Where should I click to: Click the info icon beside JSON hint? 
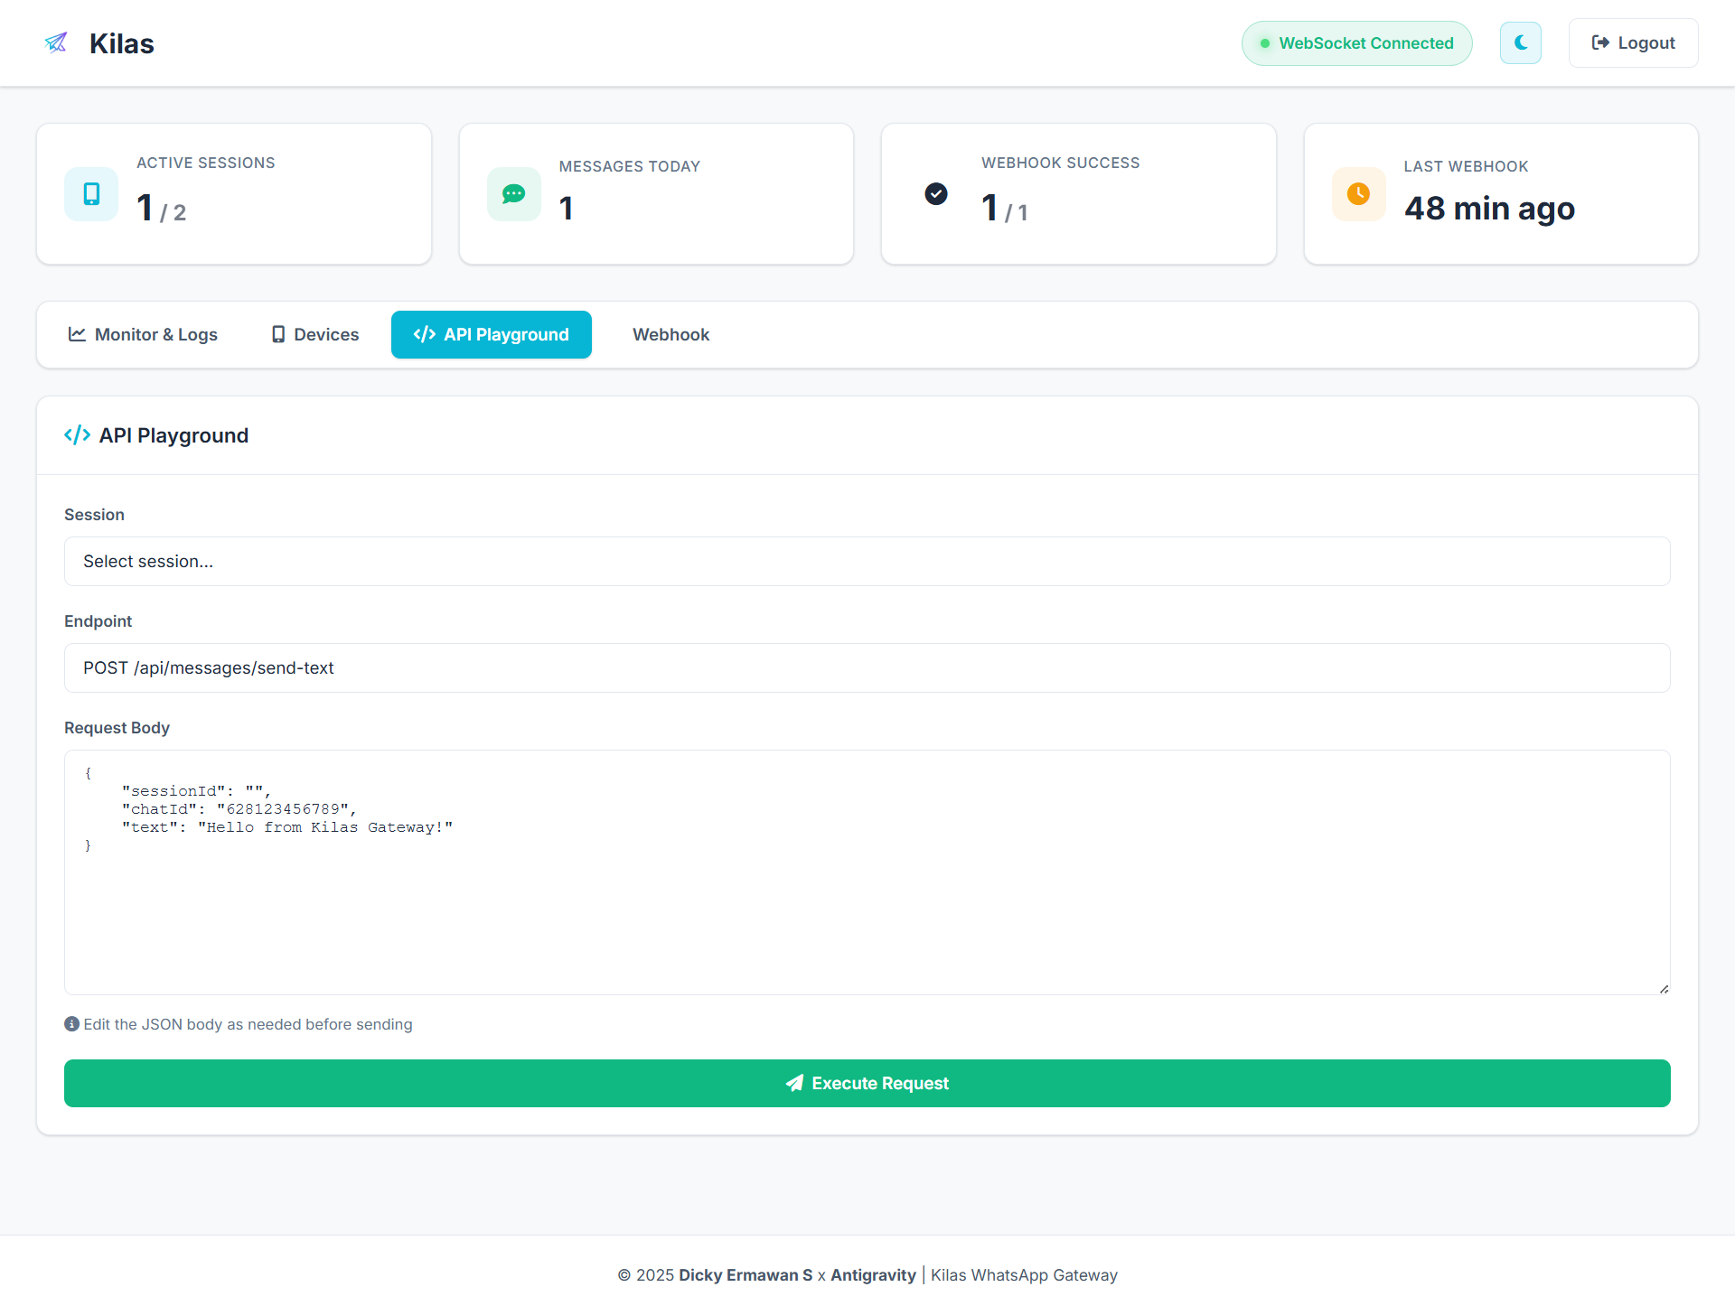[x=72, y=1024]
